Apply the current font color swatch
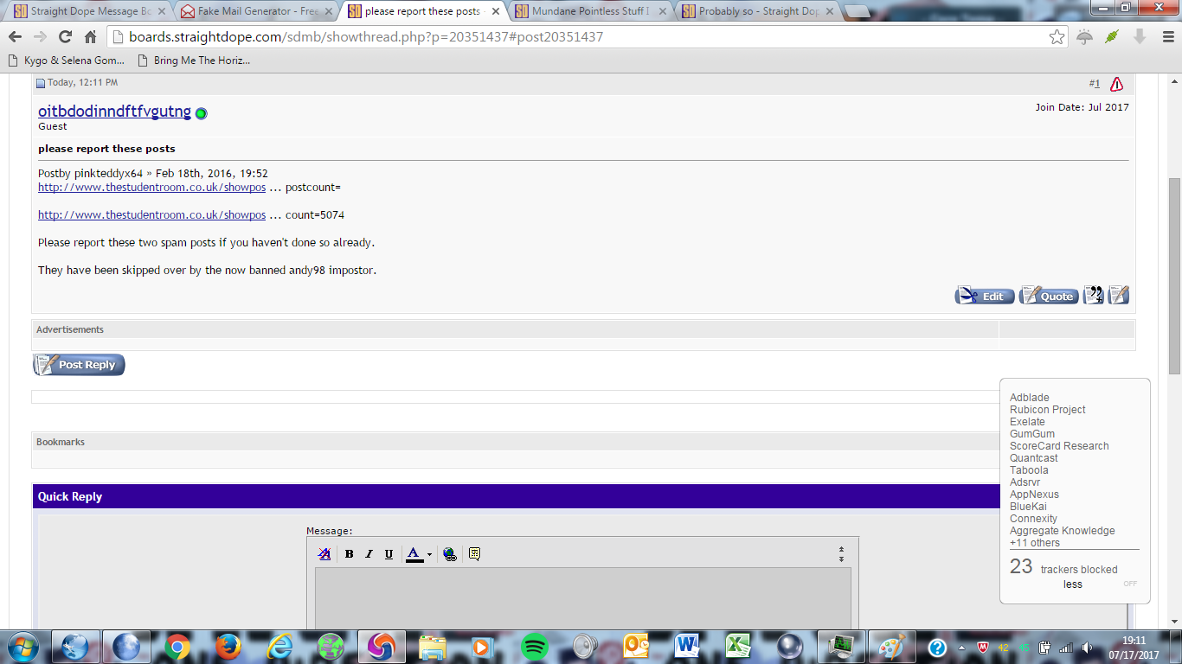This screenshot has width=1182, height=664. 414,554
